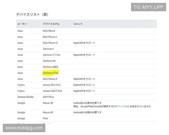Viewport: 169px width, 135px height.
Task: Select the Zenfone 7/7 Pro entry
Action: point(51,55)
